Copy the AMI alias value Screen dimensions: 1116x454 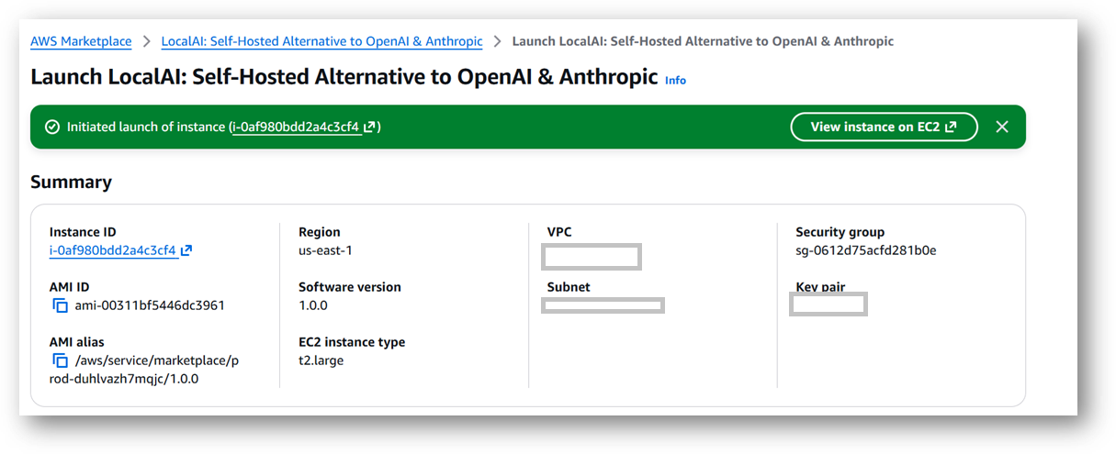tap(61, 360)
